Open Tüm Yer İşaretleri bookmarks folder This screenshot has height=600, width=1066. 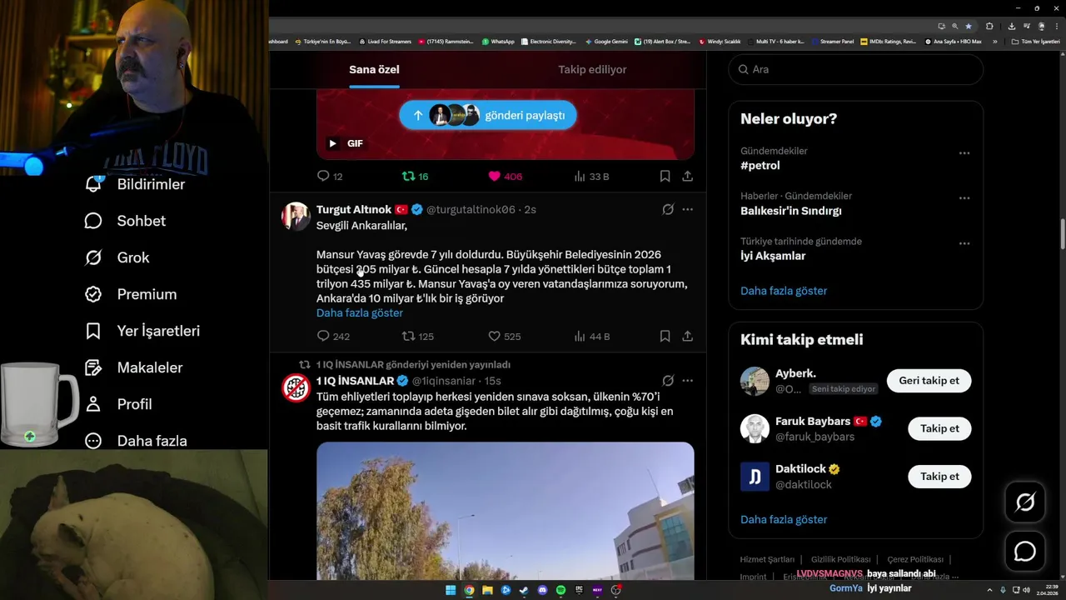1036,42
